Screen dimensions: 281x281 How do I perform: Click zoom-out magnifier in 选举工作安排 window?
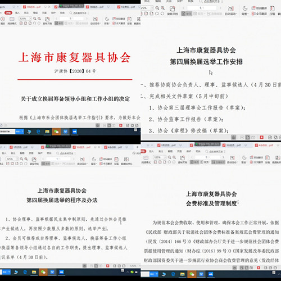[x=157, y=8]
